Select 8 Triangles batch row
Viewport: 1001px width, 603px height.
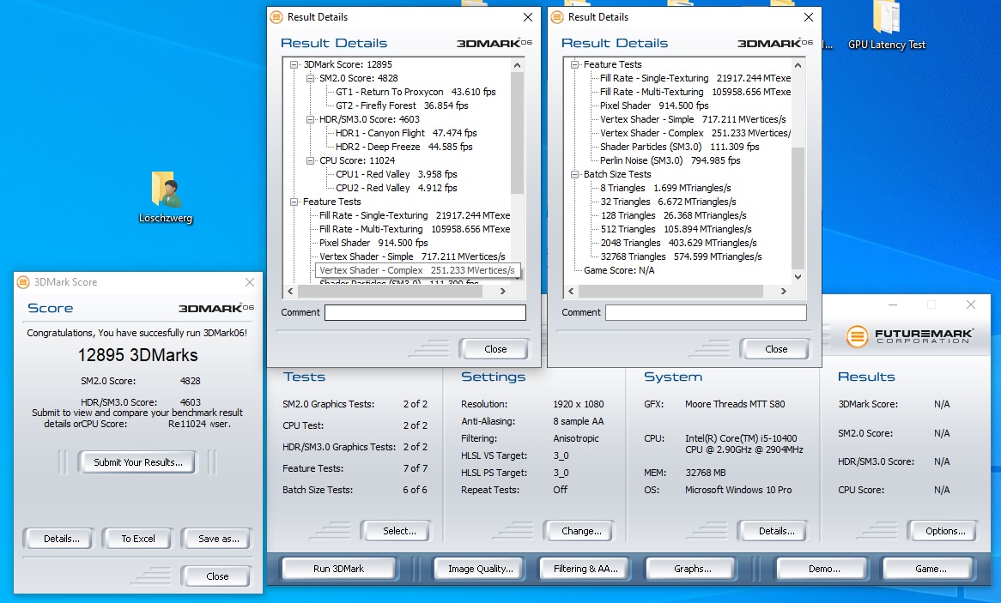point(665,188)
